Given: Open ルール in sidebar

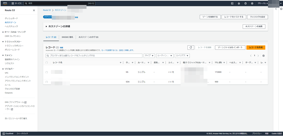Looking at the screenshot, I should tap(8, 85).
